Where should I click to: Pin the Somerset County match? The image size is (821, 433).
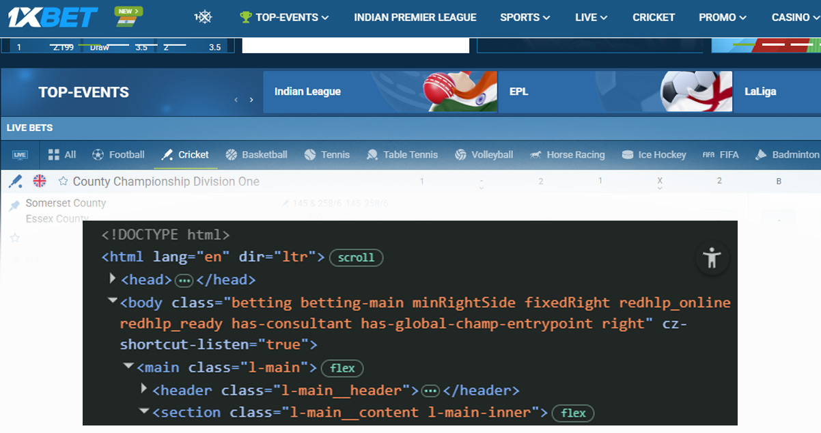[x=14, y=206]
